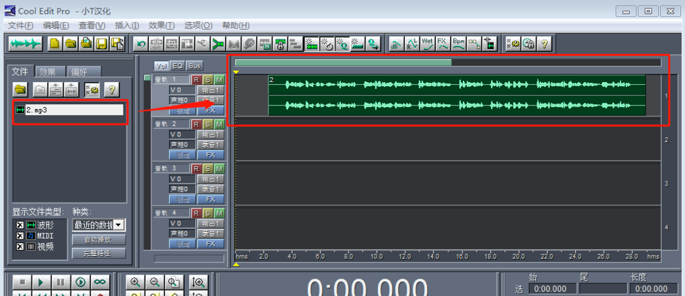The height and width of the screenshot is (296, 685).
Task: Switch to waveform edit view
Action: pos(26,43)
